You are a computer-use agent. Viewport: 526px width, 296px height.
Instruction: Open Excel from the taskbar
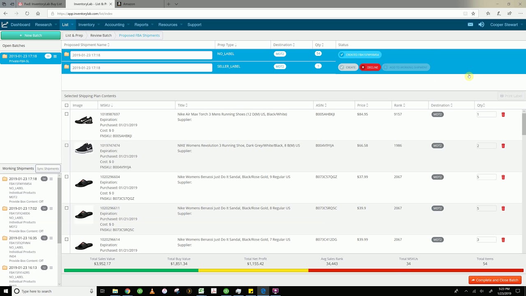tap(201, 291)
